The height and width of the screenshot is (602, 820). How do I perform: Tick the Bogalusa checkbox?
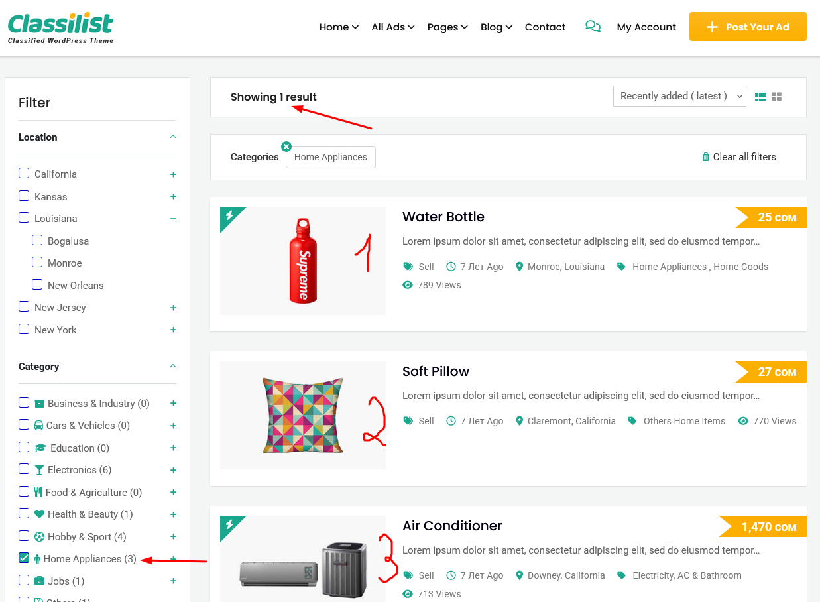tap(37, 240)
